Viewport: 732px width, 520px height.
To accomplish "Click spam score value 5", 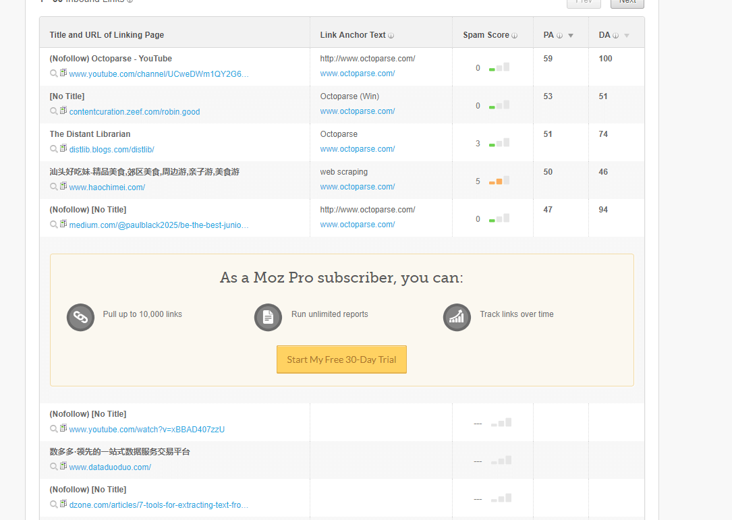I will pyautogui.click(x=478, y=181).
